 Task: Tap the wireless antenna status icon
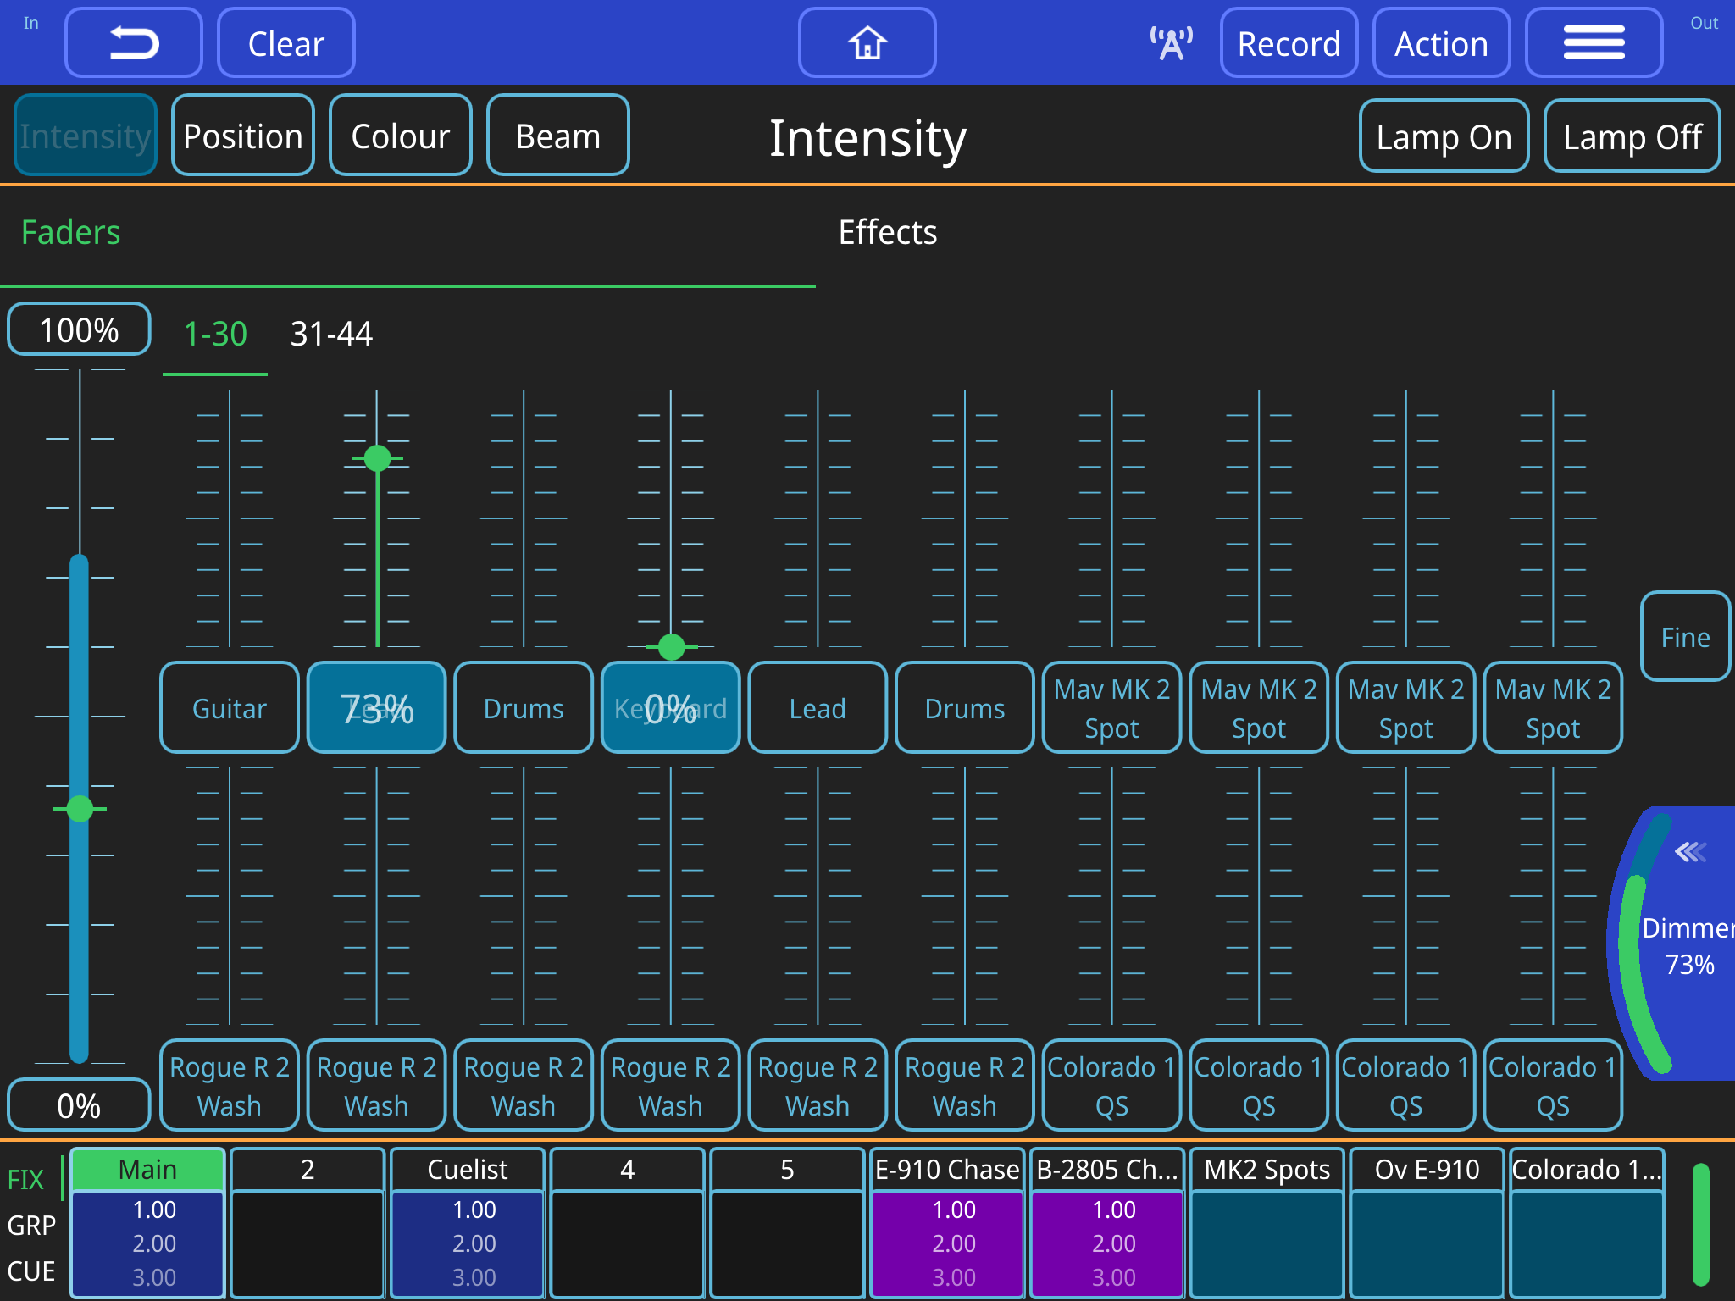[1171, 43]
